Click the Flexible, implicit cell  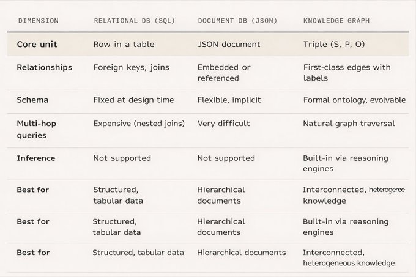click(x=229, y=100)
